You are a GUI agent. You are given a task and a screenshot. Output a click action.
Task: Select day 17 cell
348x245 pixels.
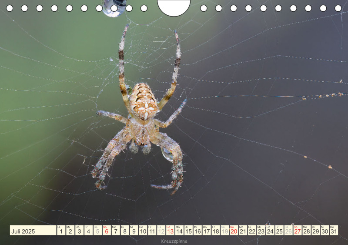[207, 230]
